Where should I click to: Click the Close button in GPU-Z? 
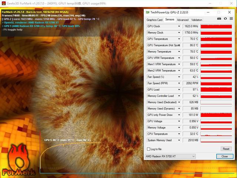tap(225, 157)
